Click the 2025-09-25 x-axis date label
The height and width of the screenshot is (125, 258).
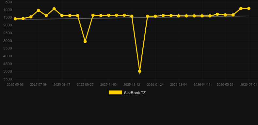(85, 85)
